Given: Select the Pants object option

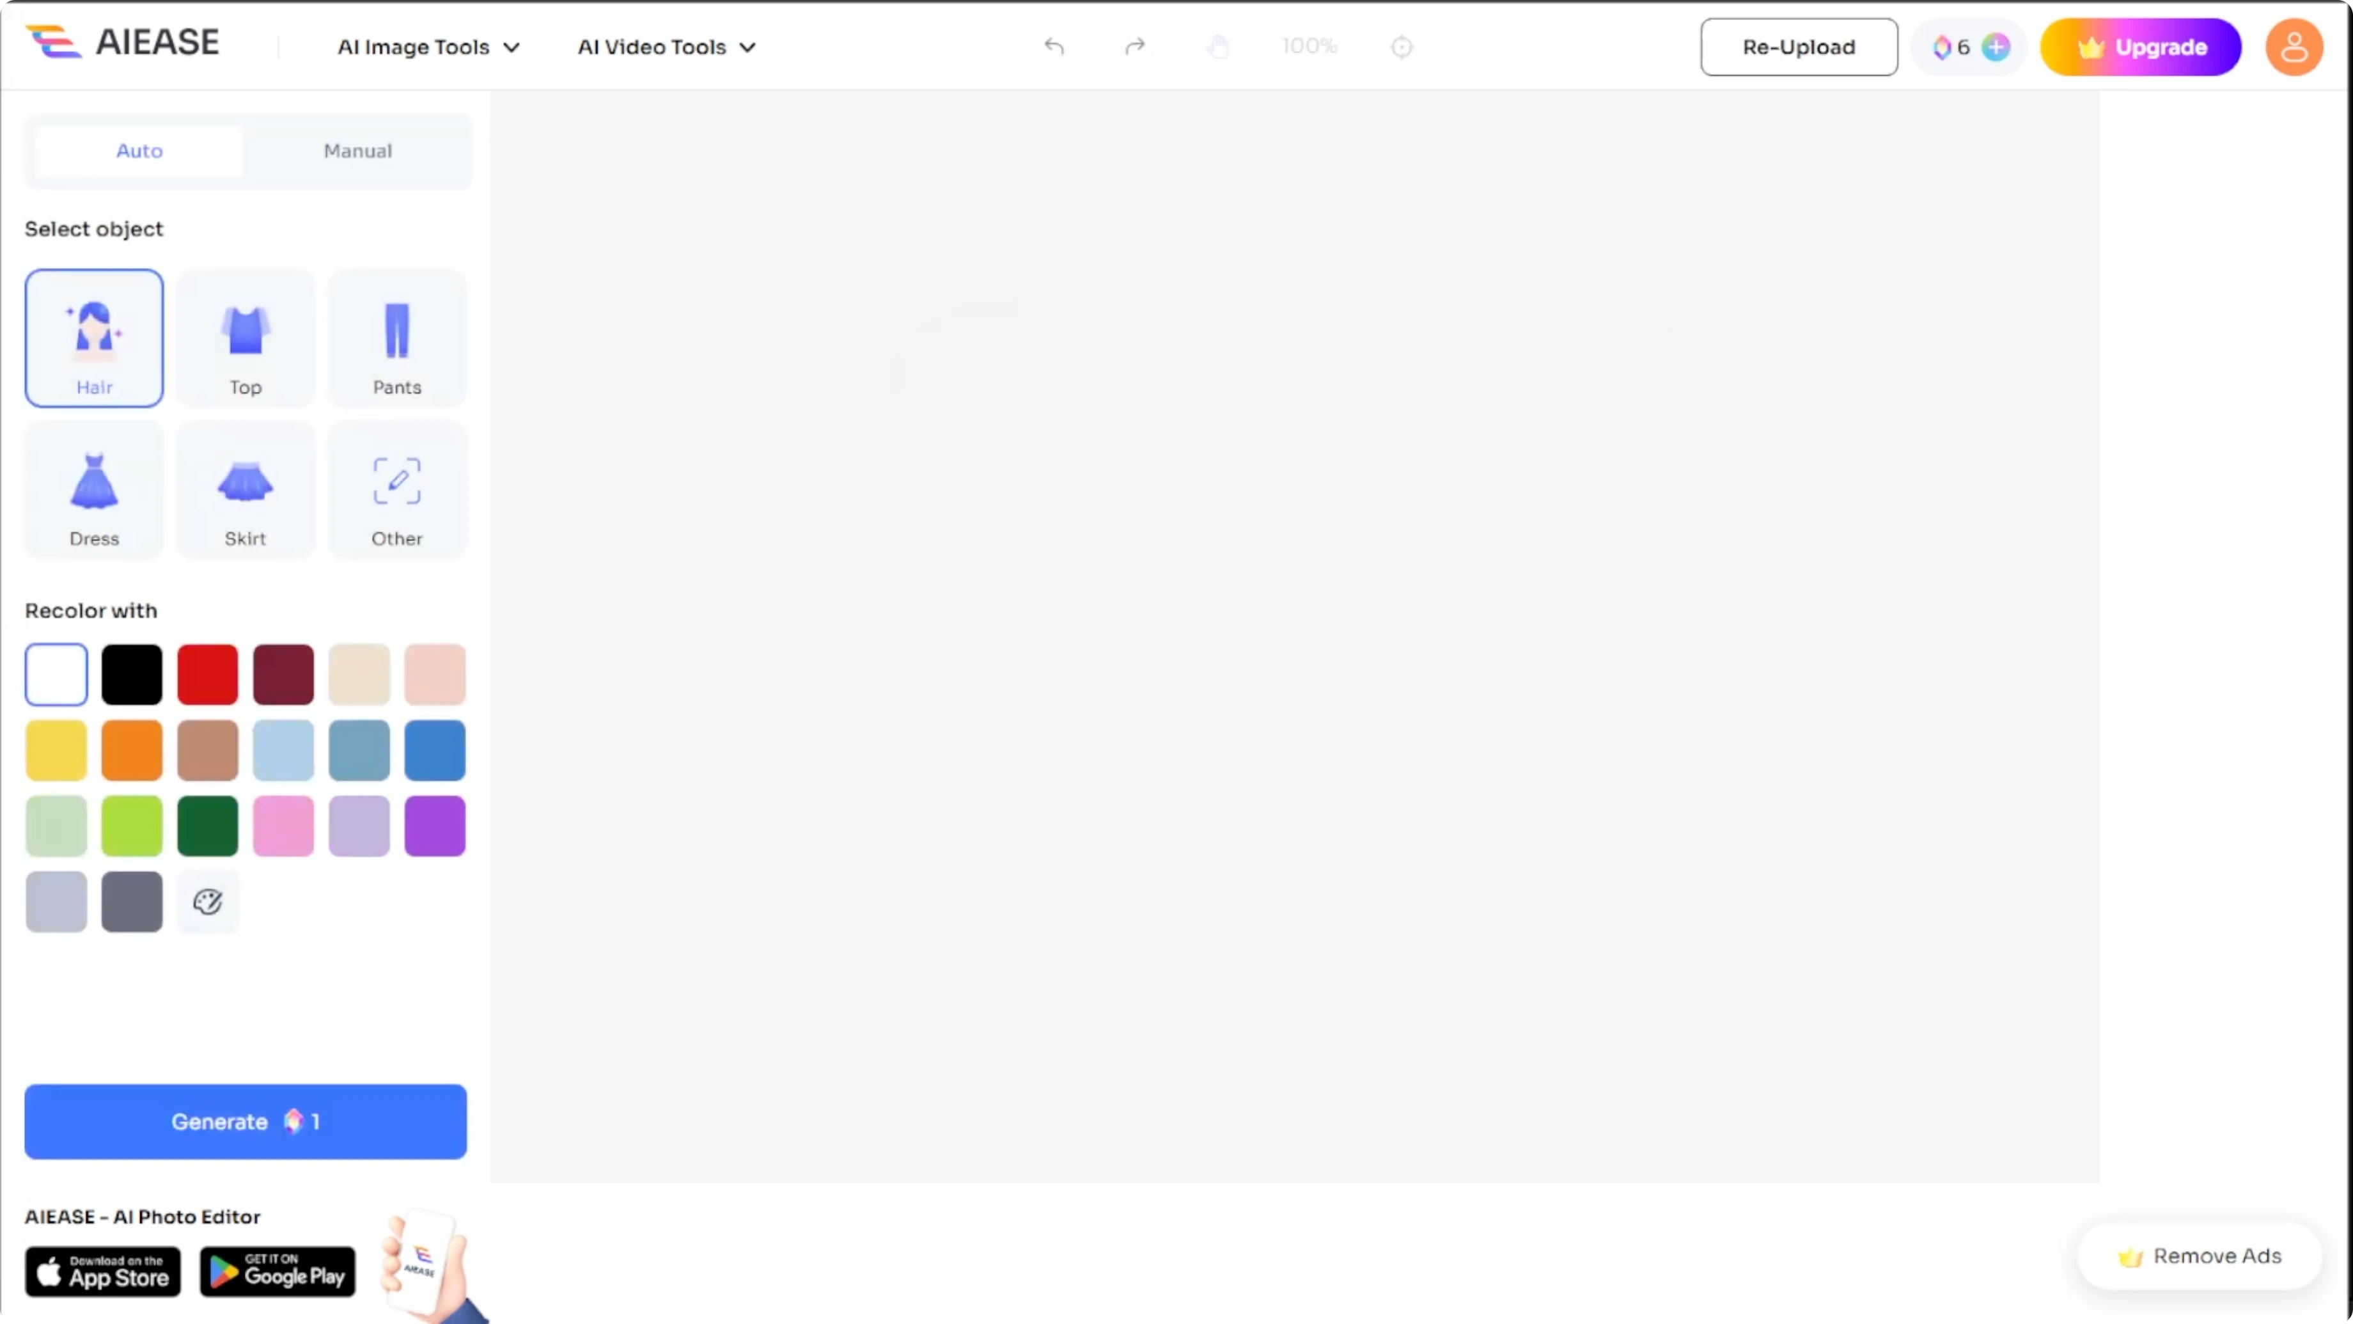Looking at the screenshot, I should click(x=397, y=338).
